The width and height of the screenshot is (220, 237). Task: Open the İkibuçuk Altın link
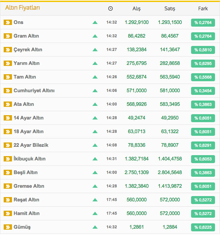click(x=30, y=159)
